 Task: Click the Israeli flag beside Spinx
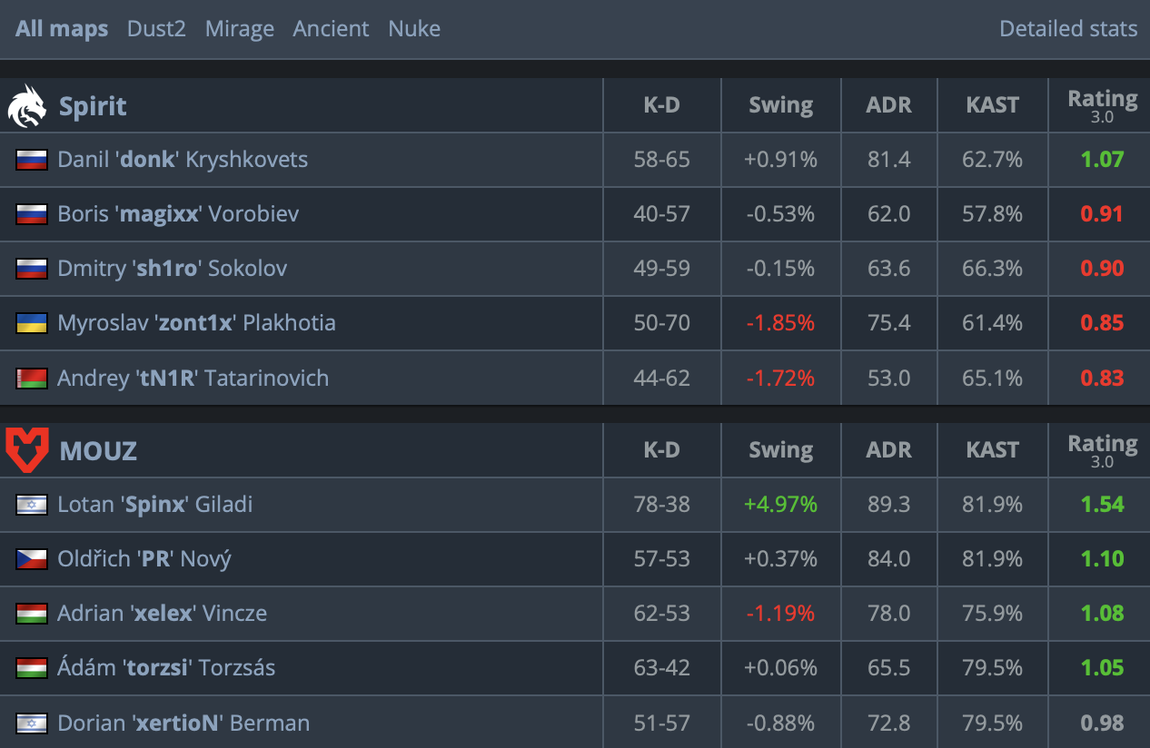point(32,505)
